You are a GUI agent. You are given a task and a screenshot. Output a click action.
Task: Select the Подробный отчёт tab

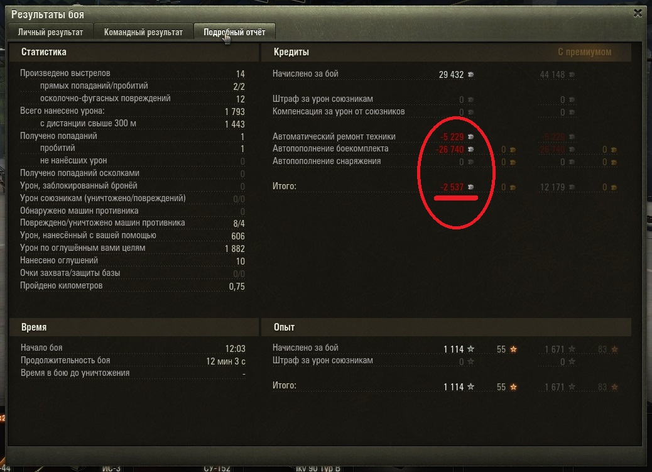pos(234,32)
